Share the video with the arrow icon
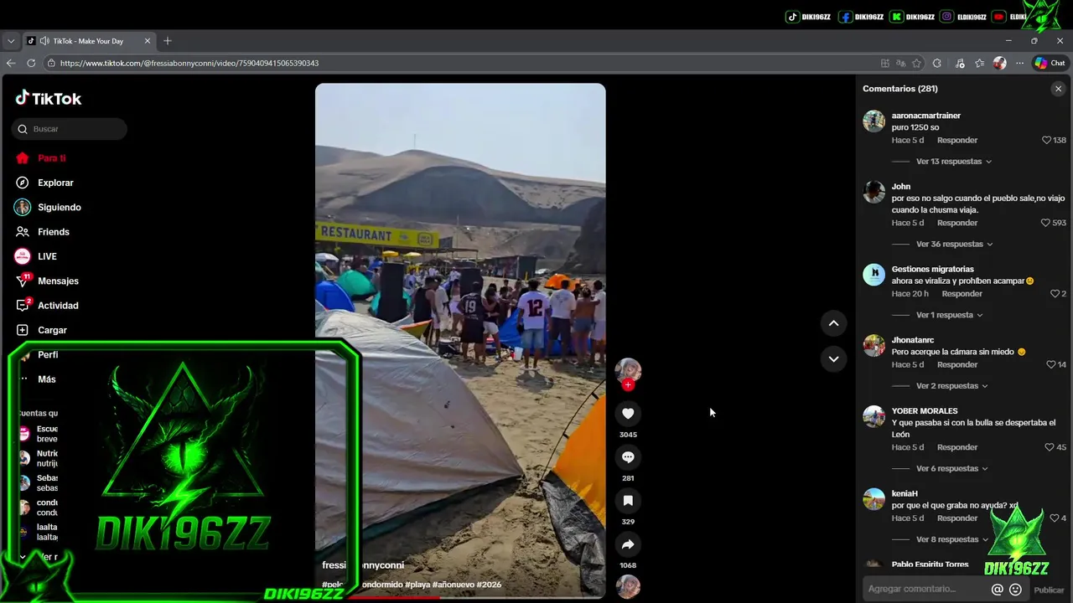 tap(628, 544)
